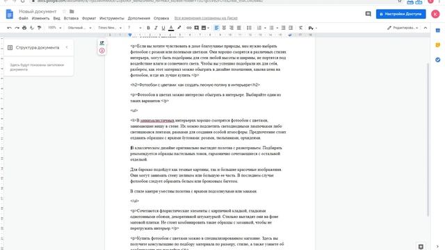
Task: Open the insert image dropdown arrow
Action: [x=209, y=28]
